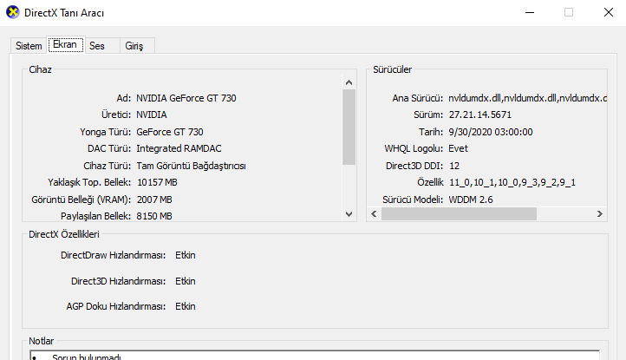Click AGP Doku Hızlandırması Etkin status
This screenshot has height=360, width=626.
pyautogui.click(x=186, y=306)
